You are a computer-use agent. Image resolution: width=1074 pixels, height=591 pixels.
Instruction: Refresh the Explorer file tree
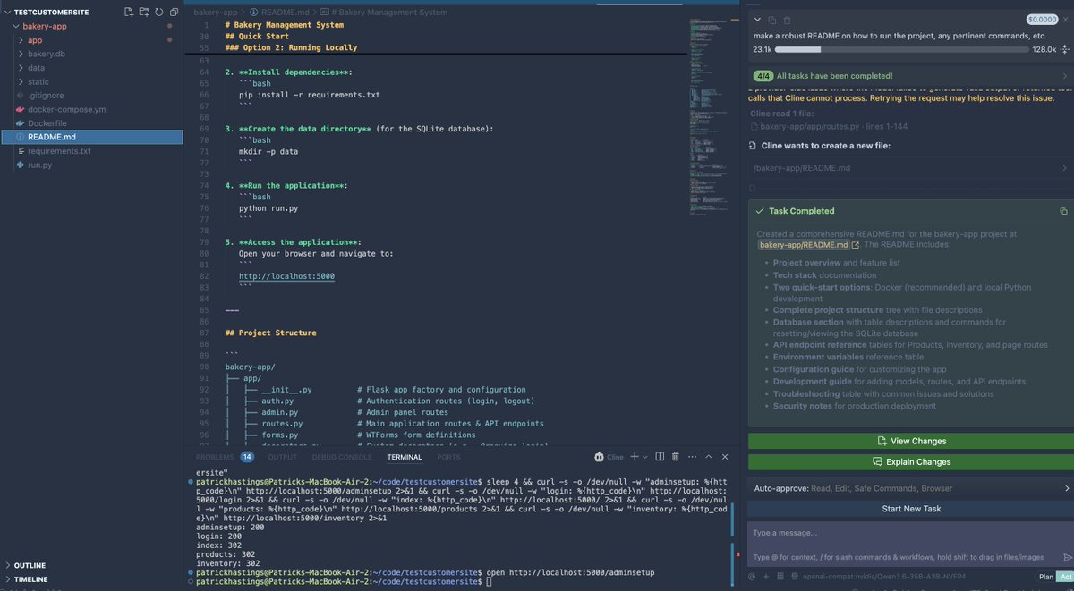click(158, 13)
